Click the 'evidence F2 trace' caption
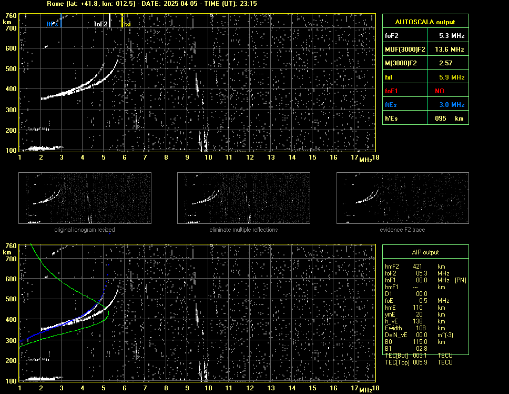The image size is (509, 394). pyautogui.click(x=402, y=230)
